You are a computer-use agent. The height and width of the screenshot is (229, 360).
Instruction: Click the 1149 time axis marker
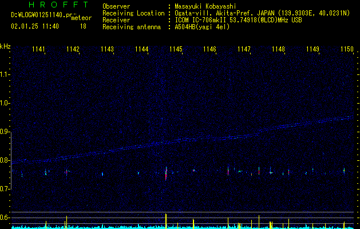pyautogui.click(x=312, y=49)
